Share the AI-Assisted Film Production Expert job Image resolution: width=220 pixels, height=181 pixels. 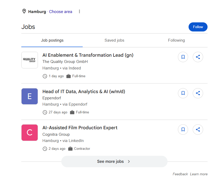[198, 130]
